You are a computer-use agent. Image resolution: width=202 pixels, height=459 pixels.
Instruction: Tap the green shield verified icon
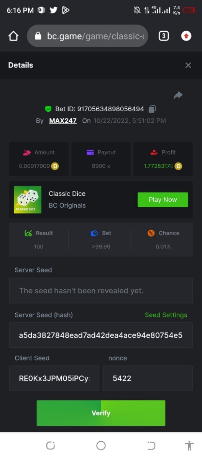tap(48, 109)
